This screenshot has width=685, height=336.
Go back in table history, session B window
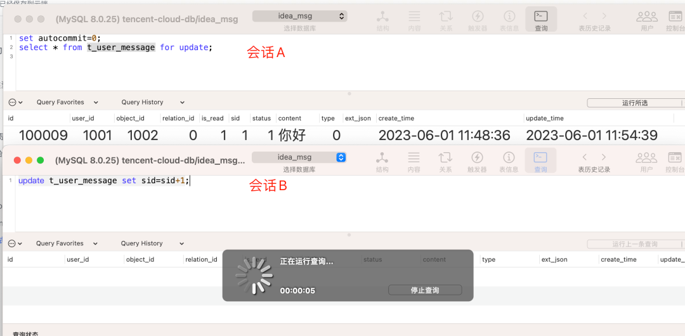585,157
